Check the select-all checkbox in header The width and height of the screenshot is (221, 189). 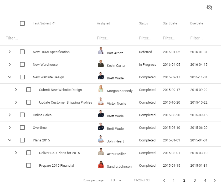(22, 23)
